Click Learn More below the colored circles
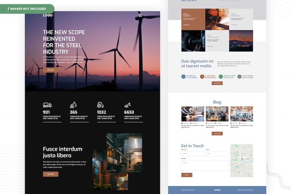 (217, 83)
